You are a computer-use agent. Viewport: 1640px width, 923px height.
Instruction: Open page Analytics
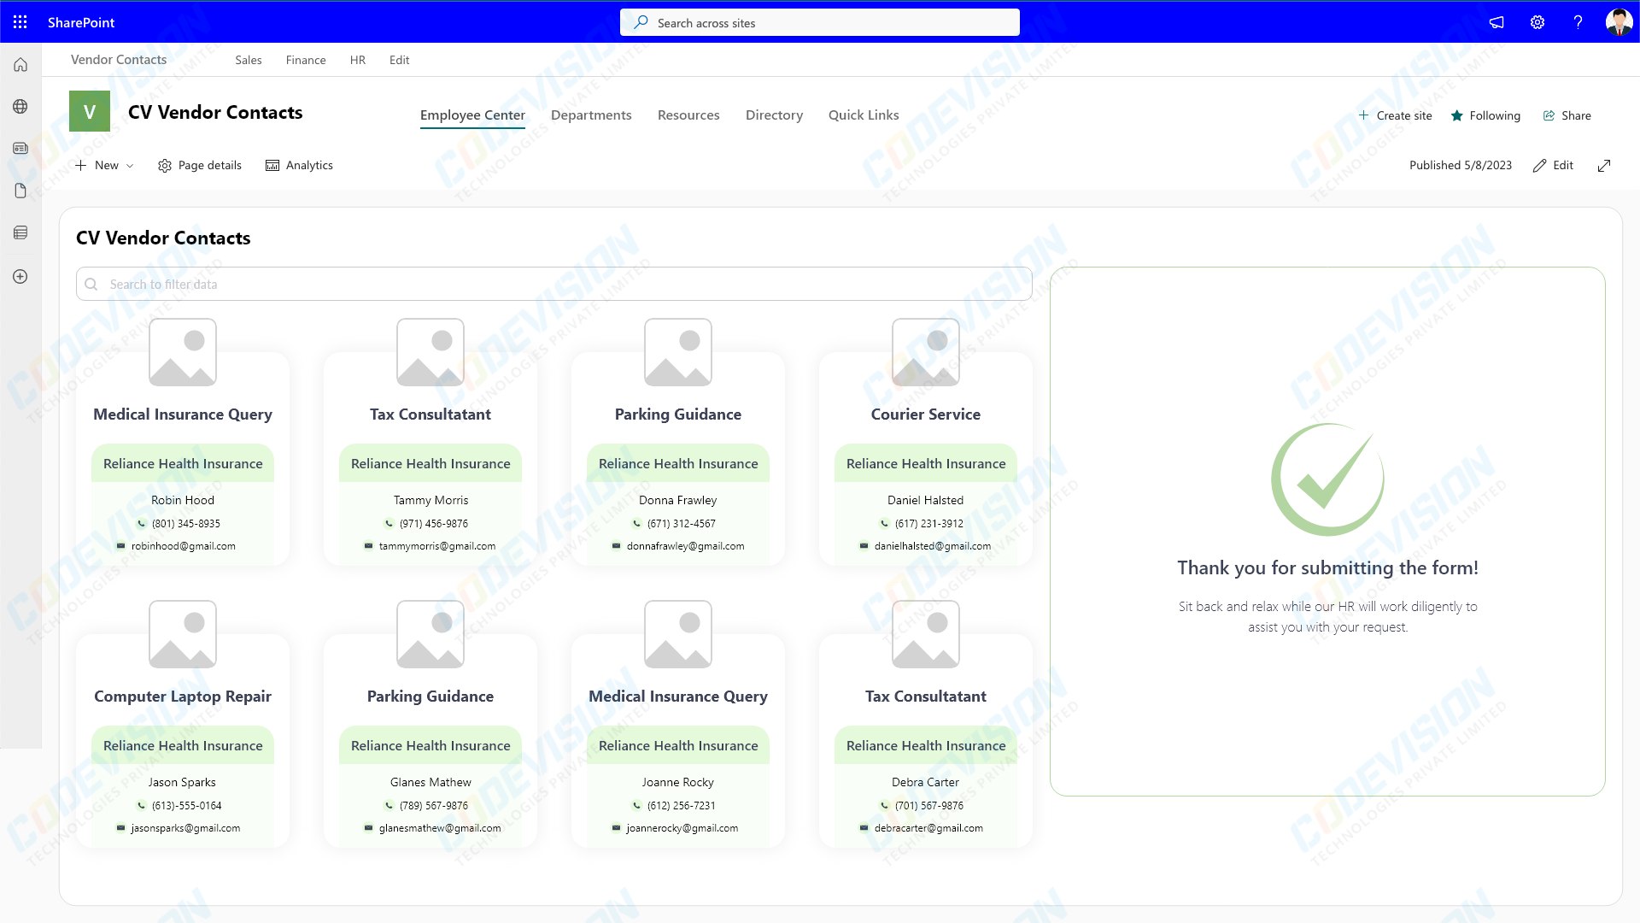coord(299,166)
